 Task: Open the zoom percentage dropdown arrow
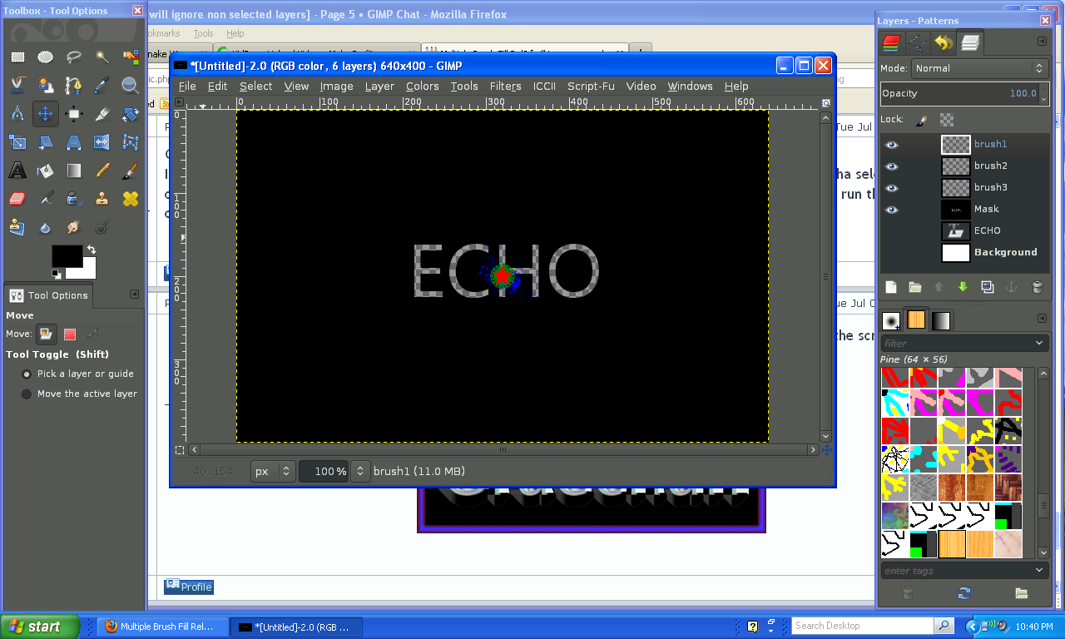coord(359,471)
